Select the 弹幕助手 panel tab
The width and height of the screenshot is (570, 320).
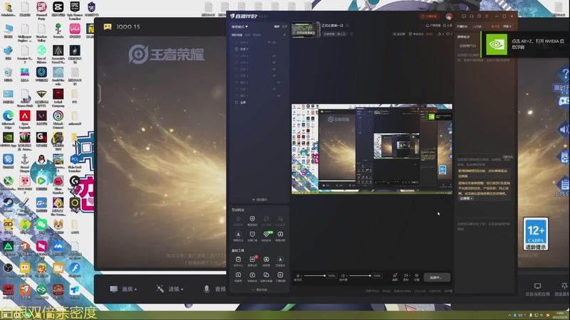464,37
